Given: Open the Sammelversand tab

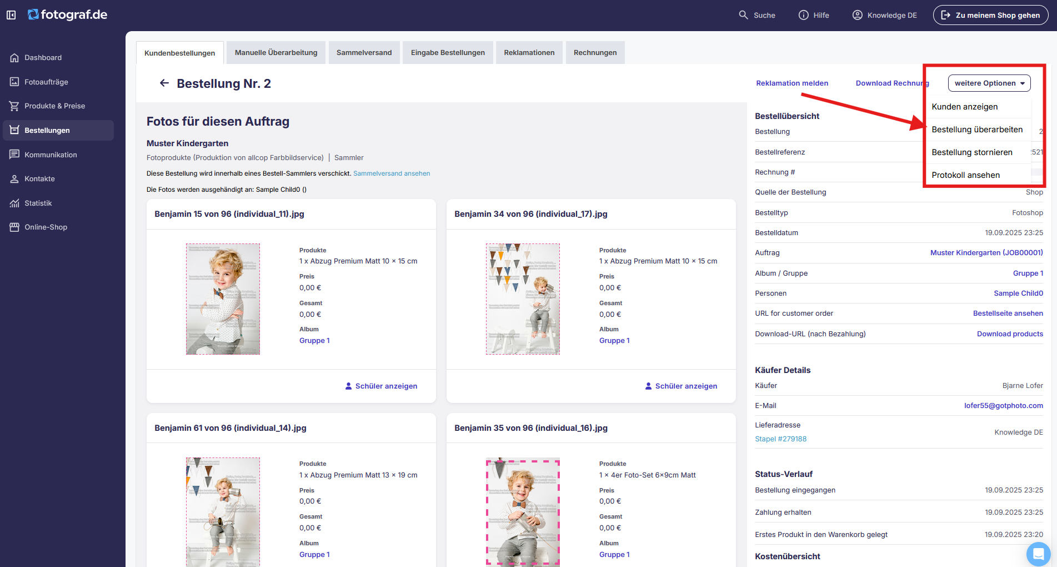Looking at the screenshot, I should click(364, 53).
